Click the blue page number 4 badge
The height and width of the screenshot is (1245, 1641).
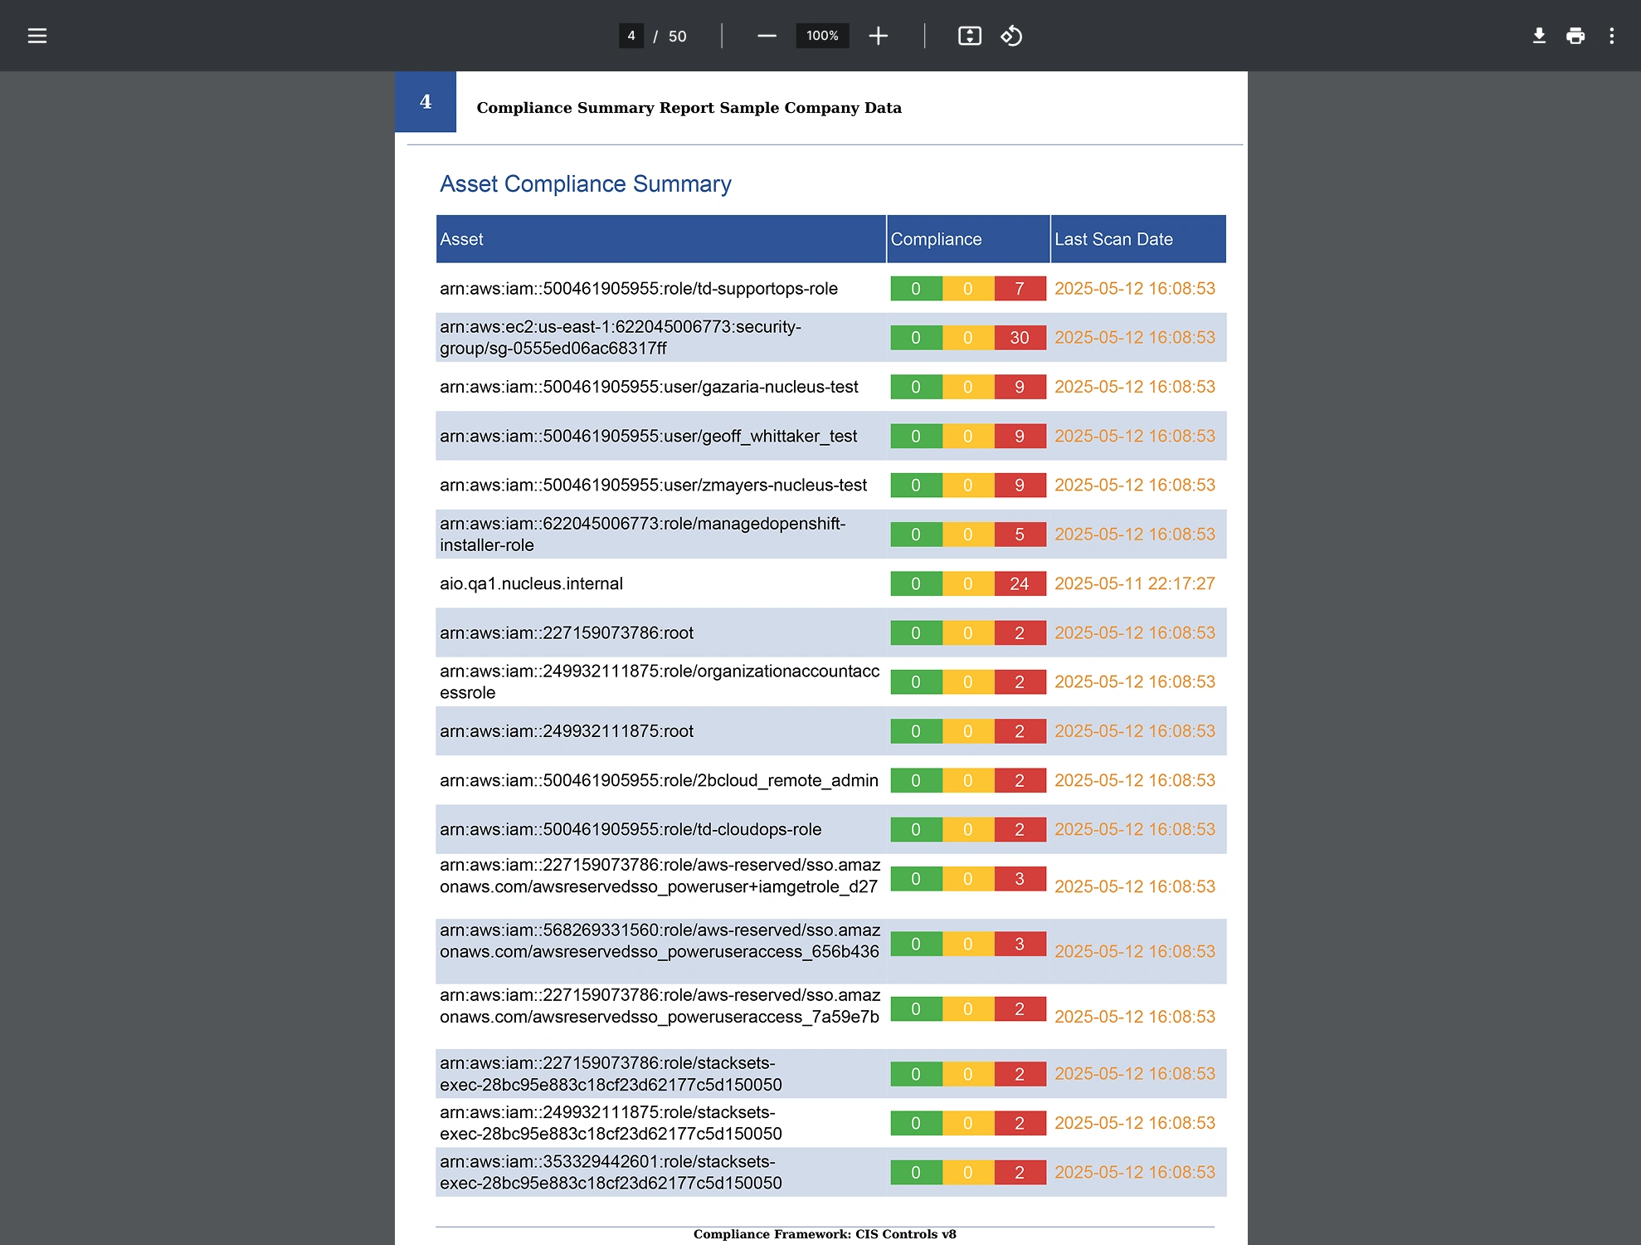click(x=426, y=101)
